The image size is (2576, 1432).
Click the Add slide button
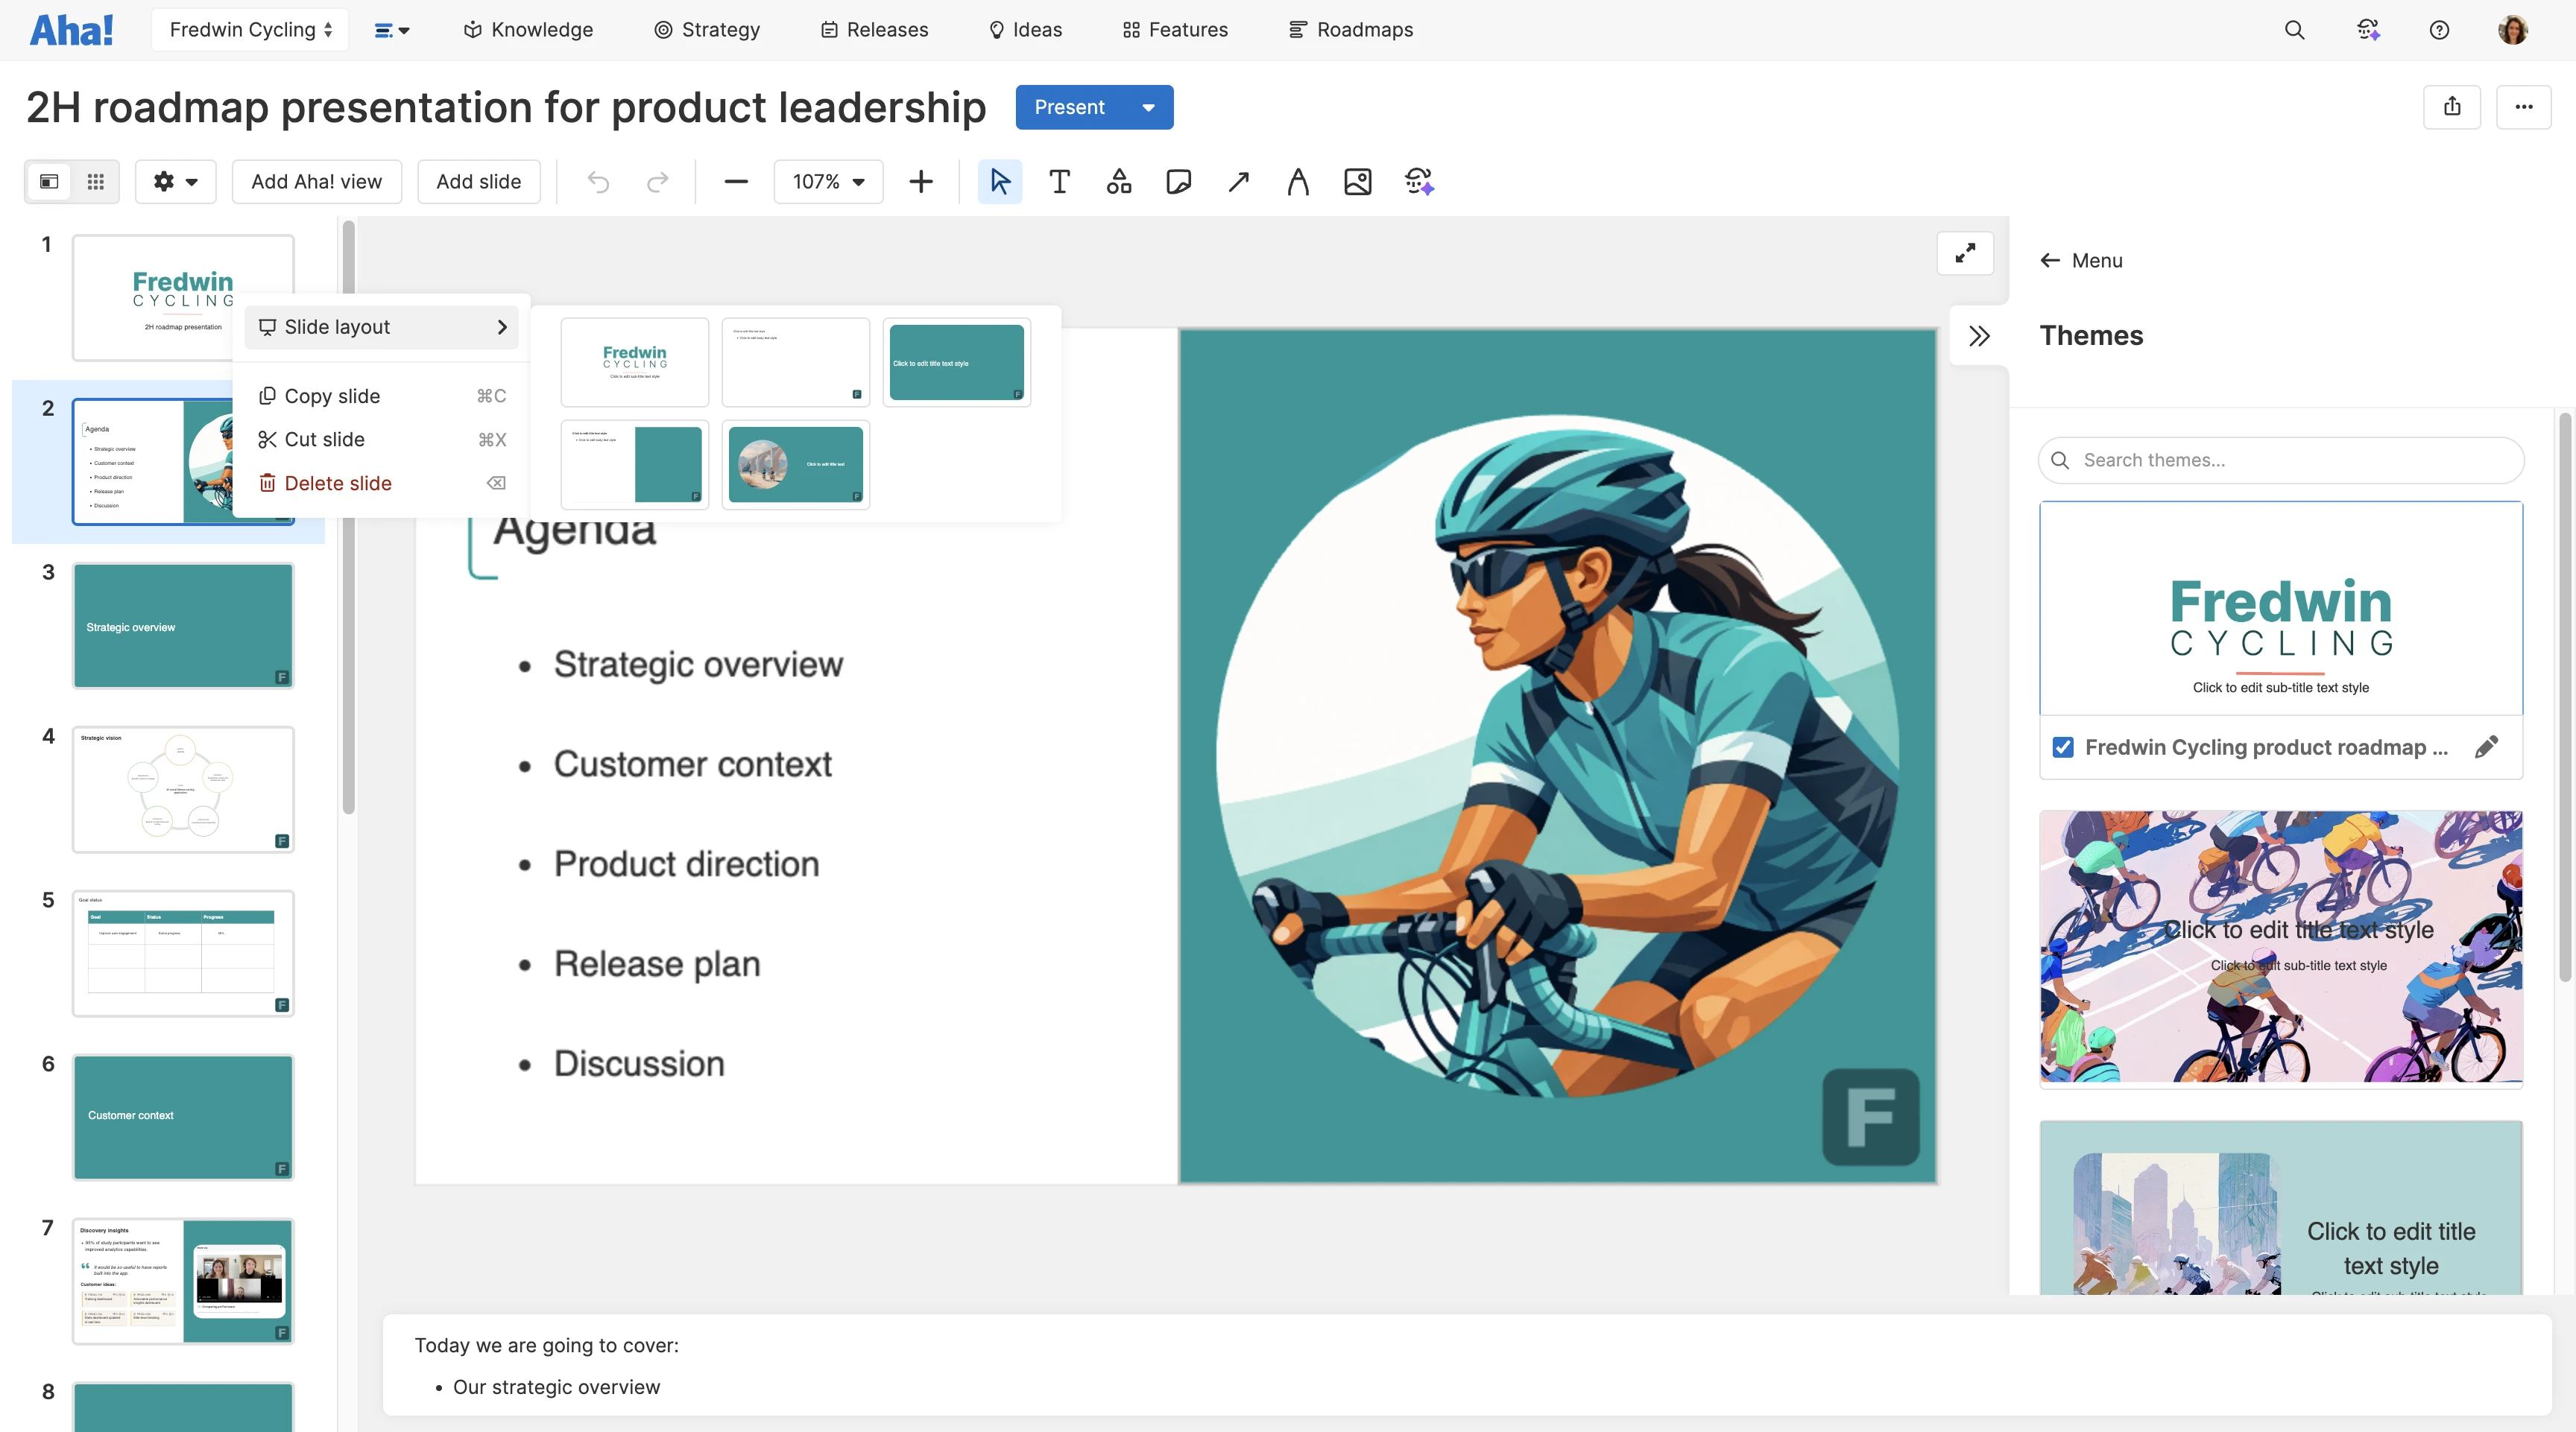pos(478,182)
